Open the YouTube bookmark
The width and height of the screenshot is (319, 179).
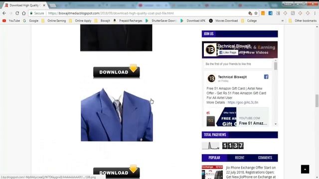pos(11,21)
